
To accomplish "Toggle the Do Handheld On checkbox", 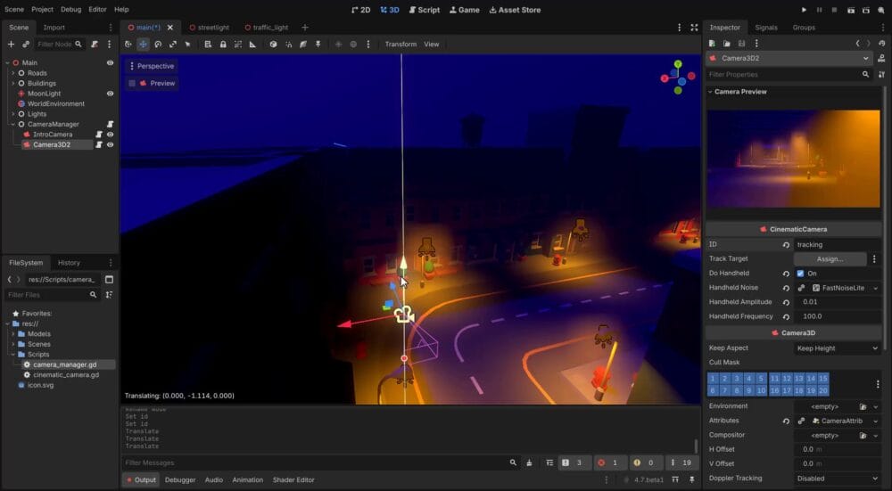I will tap(800, 274).
